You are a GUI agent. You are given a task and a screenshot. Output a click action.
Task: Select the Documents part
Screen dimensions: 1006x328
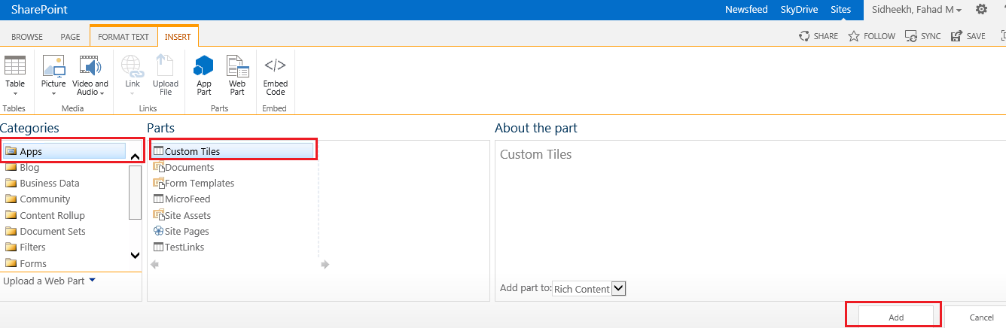tap(184, 167)
